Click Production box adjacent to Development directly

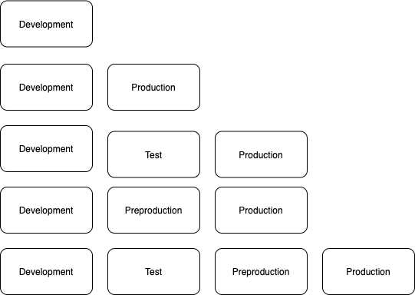[x=153, y=88]
